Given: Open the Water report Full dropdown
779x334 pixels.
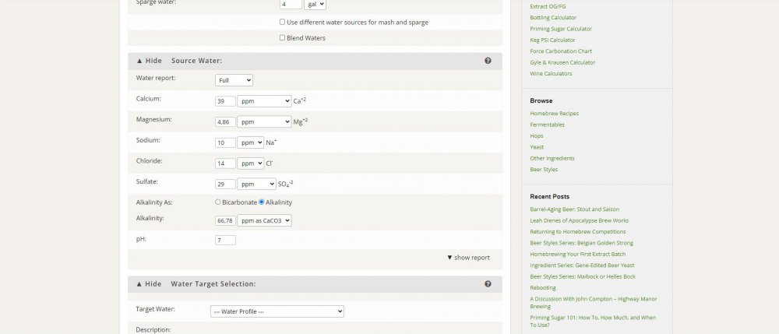Looking at the screenshot, I should 234,80.
